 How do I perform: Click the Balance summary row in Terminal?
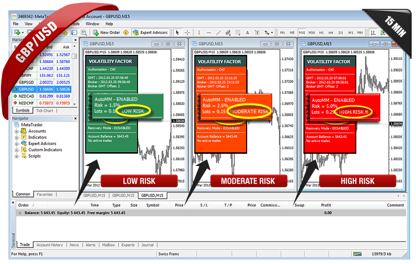(x=211, y=213)
